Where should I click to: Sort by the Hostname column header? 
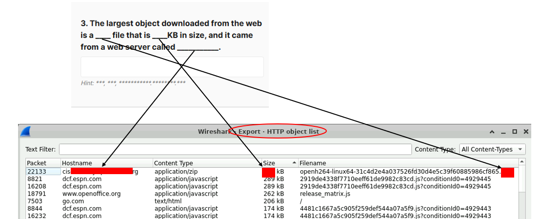[x=106, y=163]
